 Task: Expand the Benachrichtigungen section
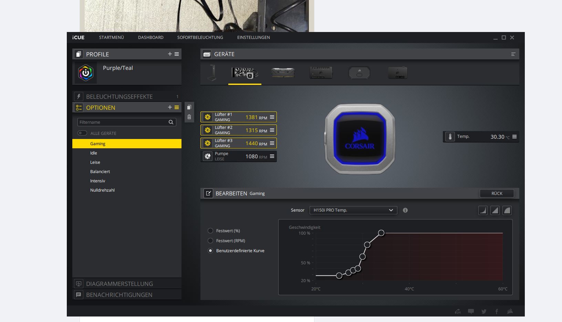pos(127,295)
